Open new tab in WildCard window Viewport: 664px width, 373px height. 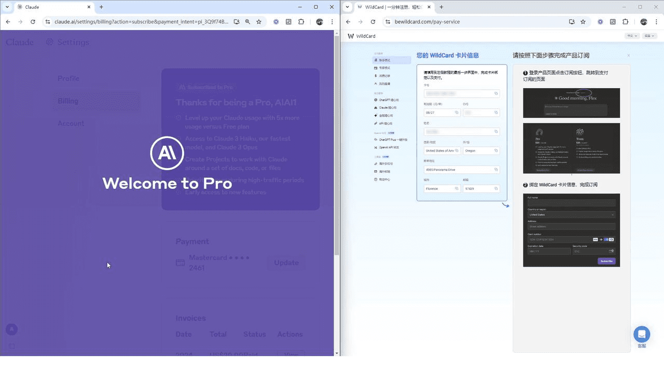pyautogui.click(x=441, y=7)
